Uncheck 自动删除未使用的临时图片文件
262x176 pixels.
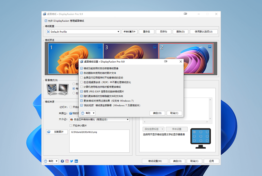[x=82, y=73]
